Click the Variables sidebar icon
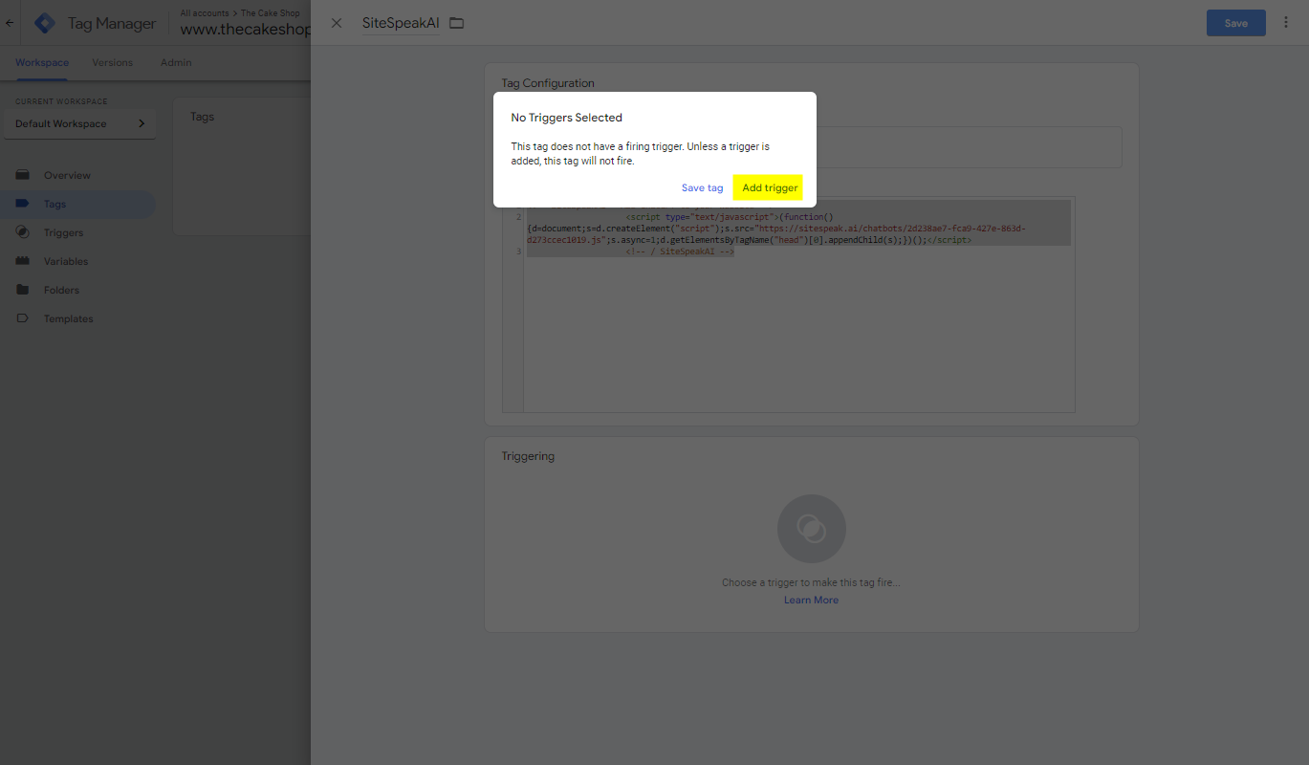 (x=23, y=261)
